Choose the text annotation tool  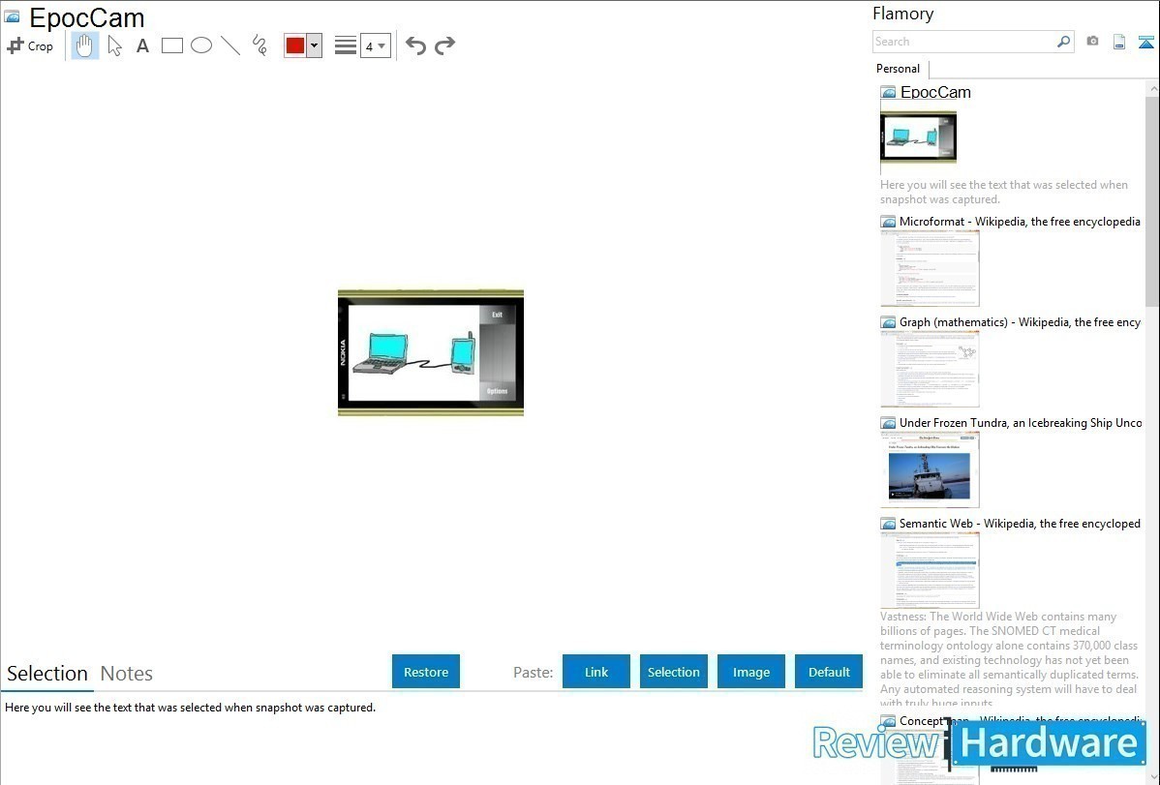(x=142, y=45)
